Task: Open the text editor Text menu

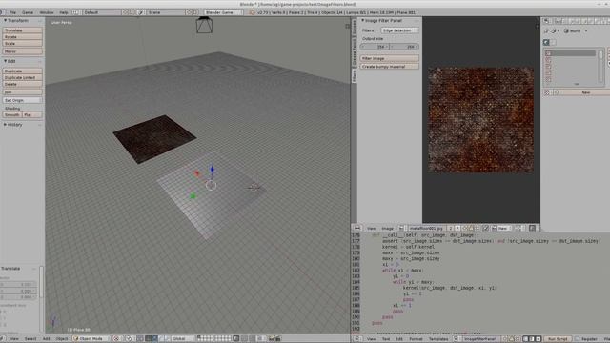Action: (385, 339)
